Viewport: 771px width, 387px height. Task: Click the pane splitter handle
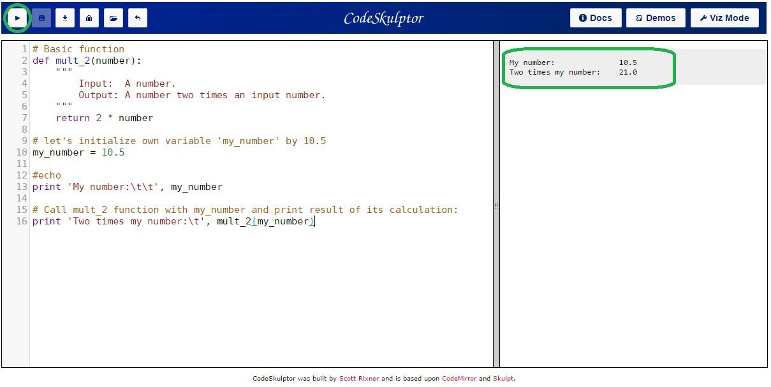[x=496, y=205]
